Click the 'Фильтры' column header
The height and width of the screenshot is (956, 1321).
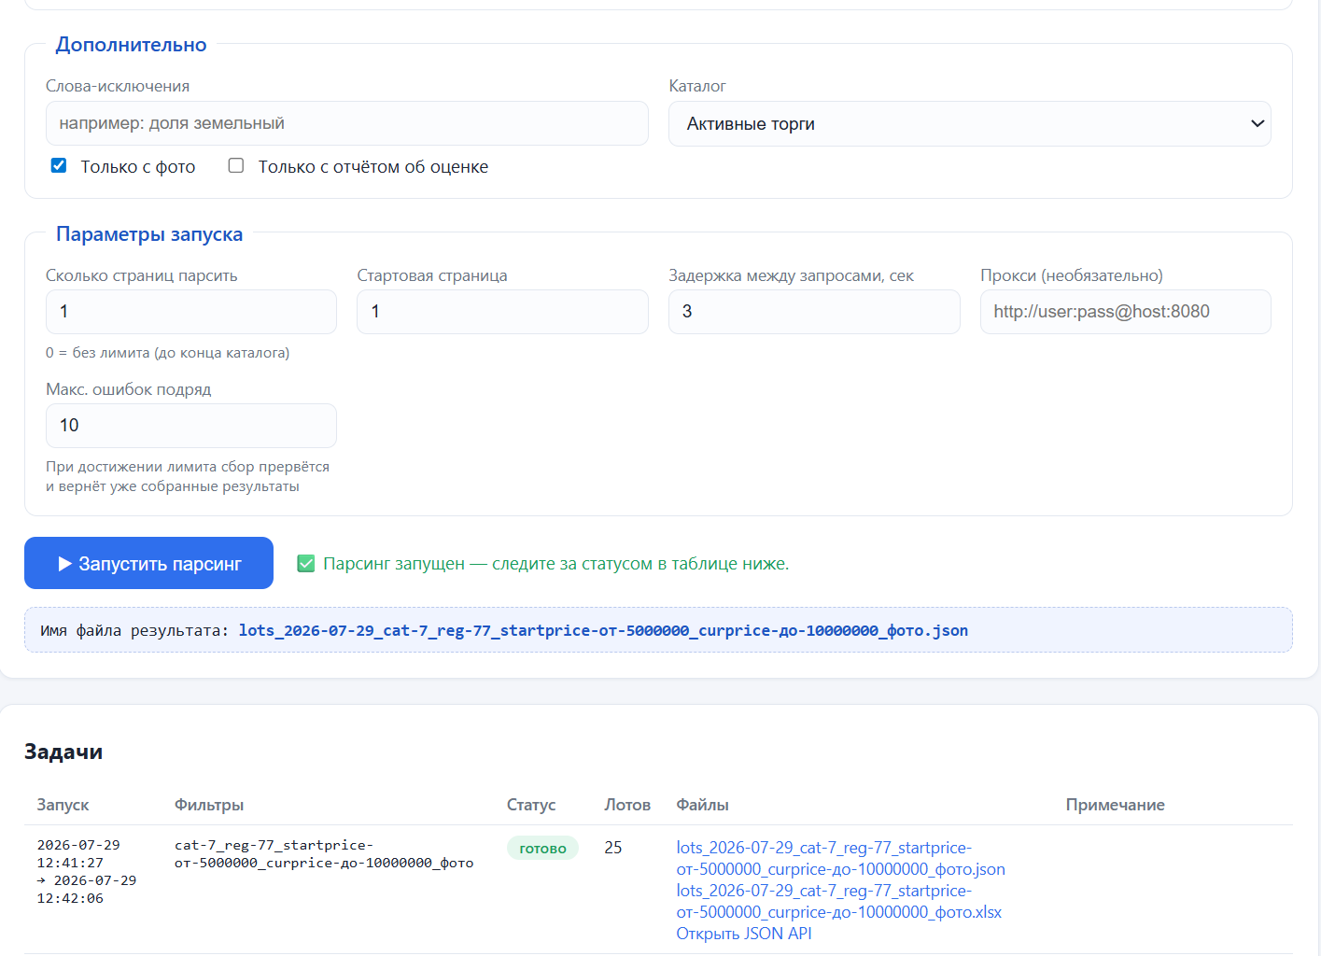[x=209, y=805]
